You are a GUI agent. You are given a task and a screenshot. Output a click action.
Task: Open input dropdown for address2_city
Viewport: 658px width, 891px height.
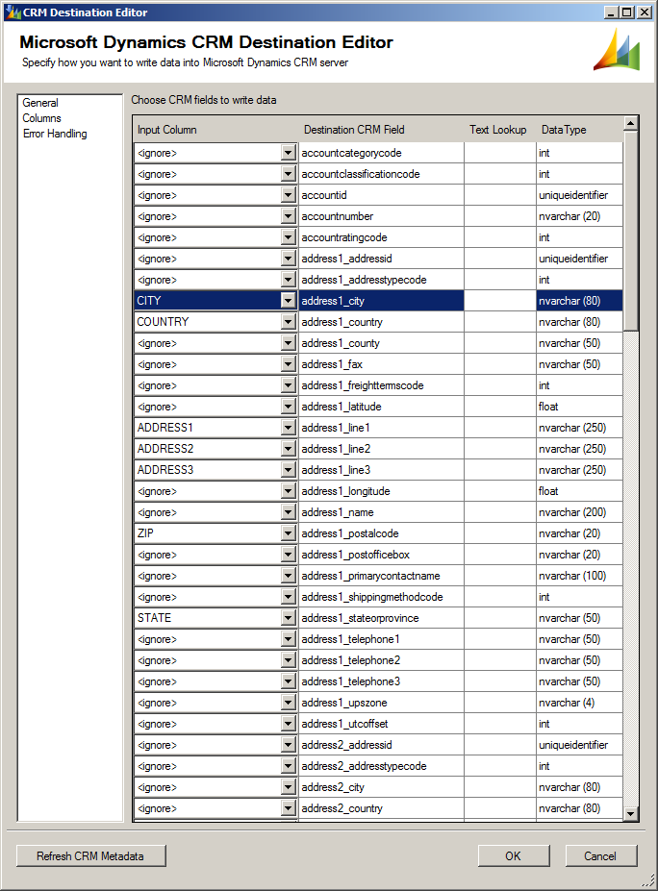pyautogui.click(x=289, y=787)
